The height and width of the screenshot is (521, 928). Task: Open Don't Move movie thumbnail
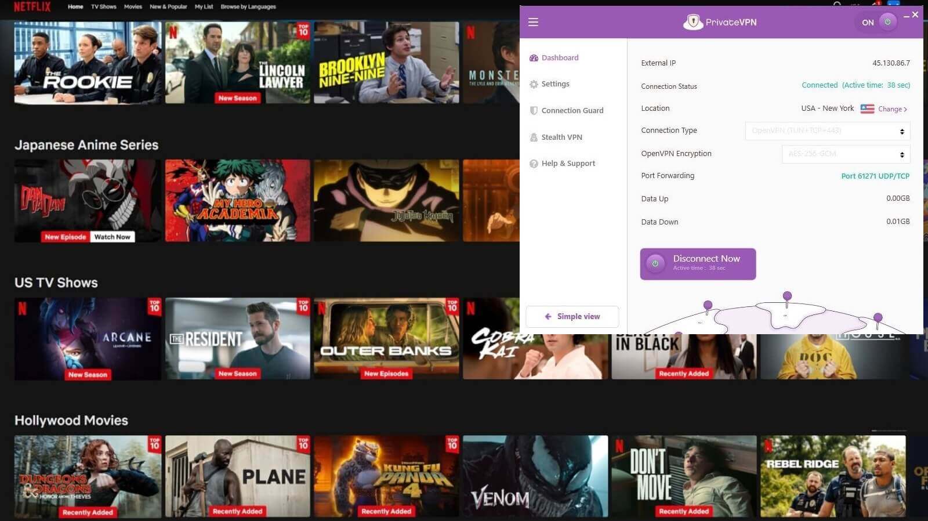pos(684,476)
